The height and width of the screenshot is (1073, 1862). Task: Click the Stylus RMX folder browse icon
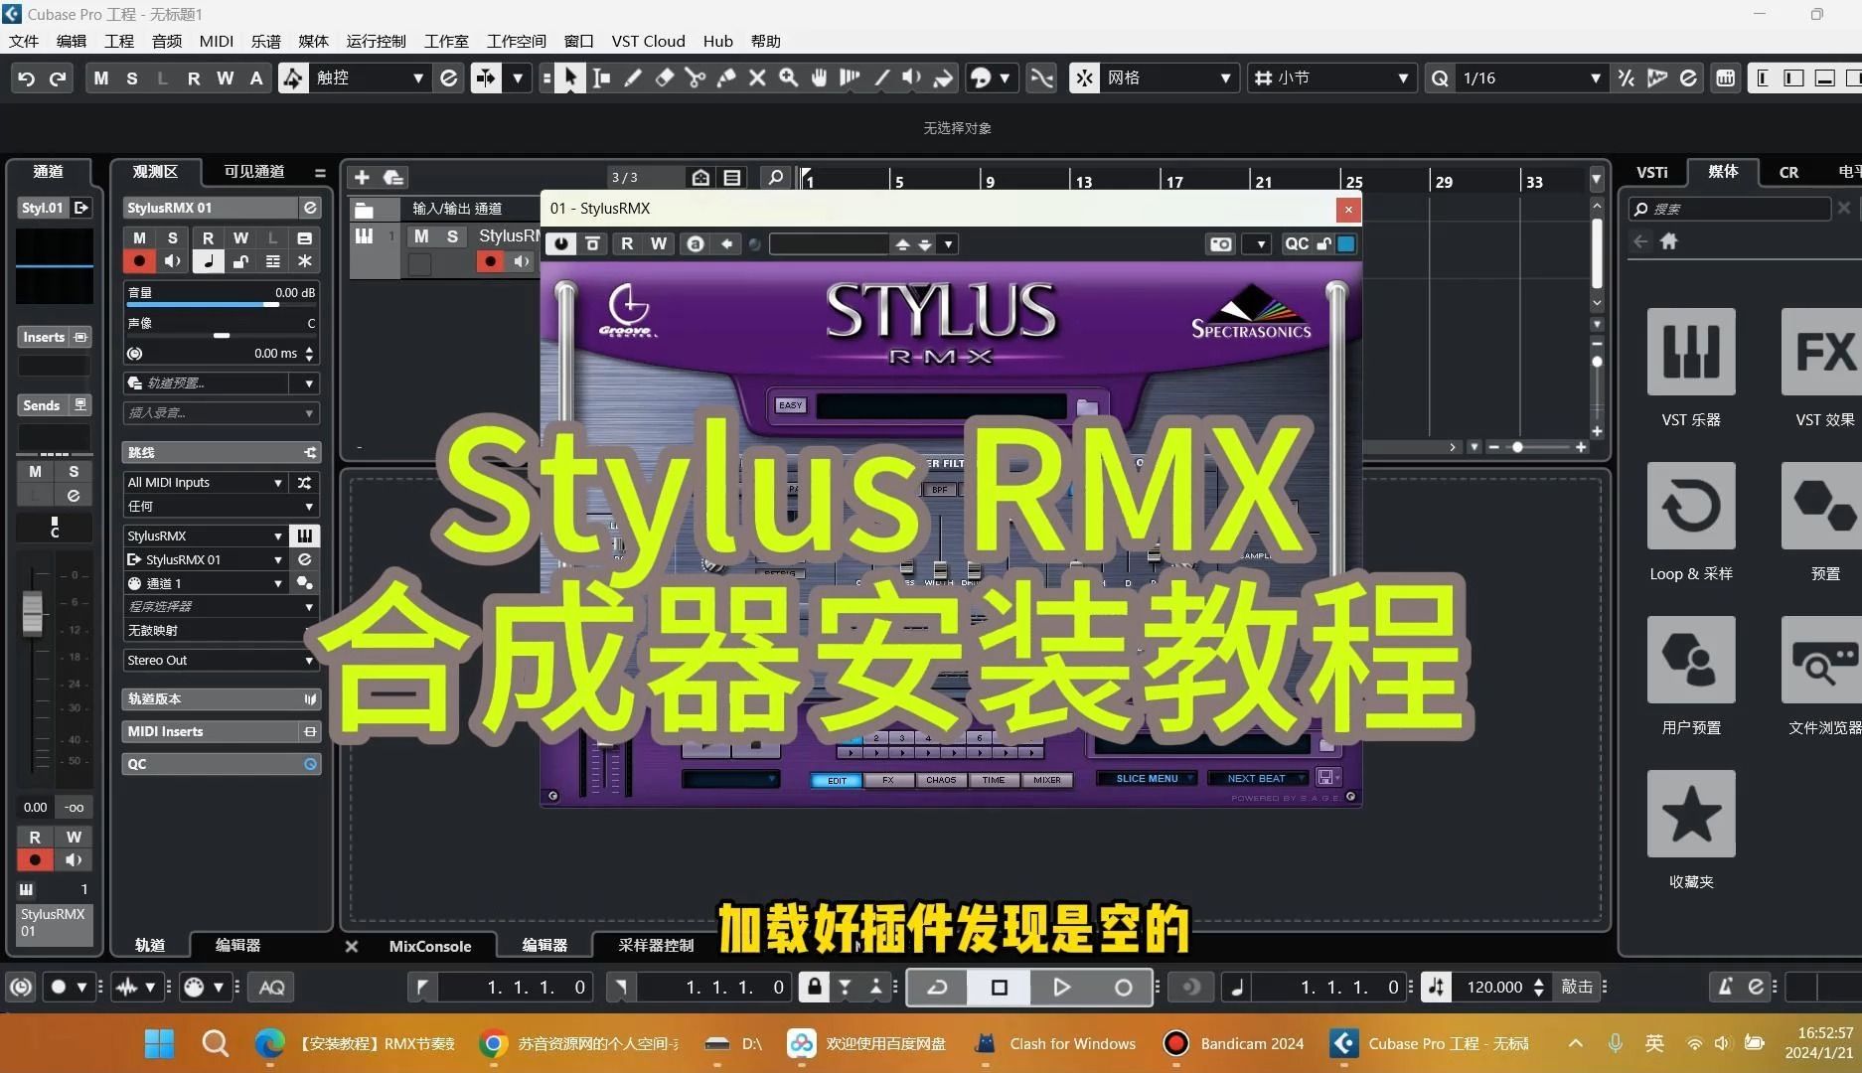[1087, 405]
